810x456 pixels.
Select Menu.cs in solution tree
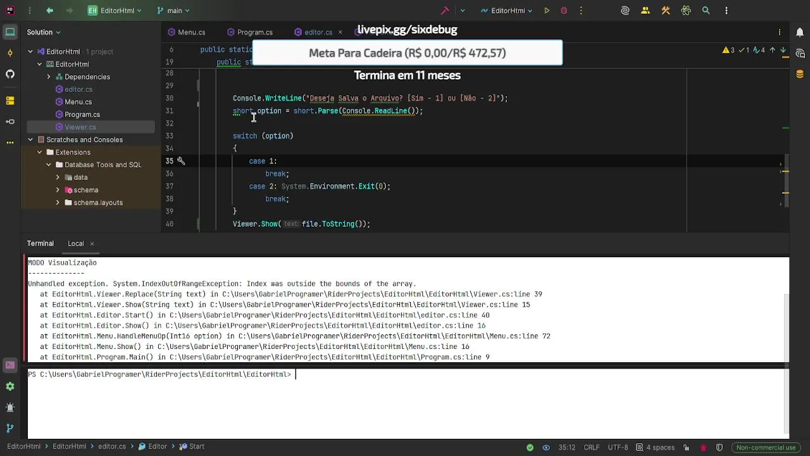tap(78, 102)
